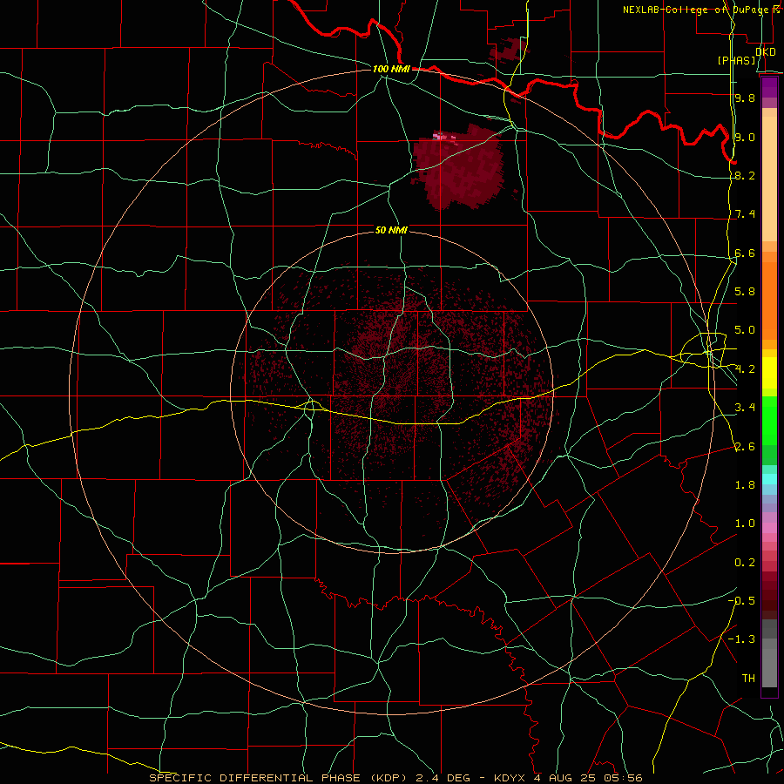Image resolution: width=784 pixels, height=784 pixels.
Task: Click the 9.0 value on the color scale
Action: click(x=745, y=137)
